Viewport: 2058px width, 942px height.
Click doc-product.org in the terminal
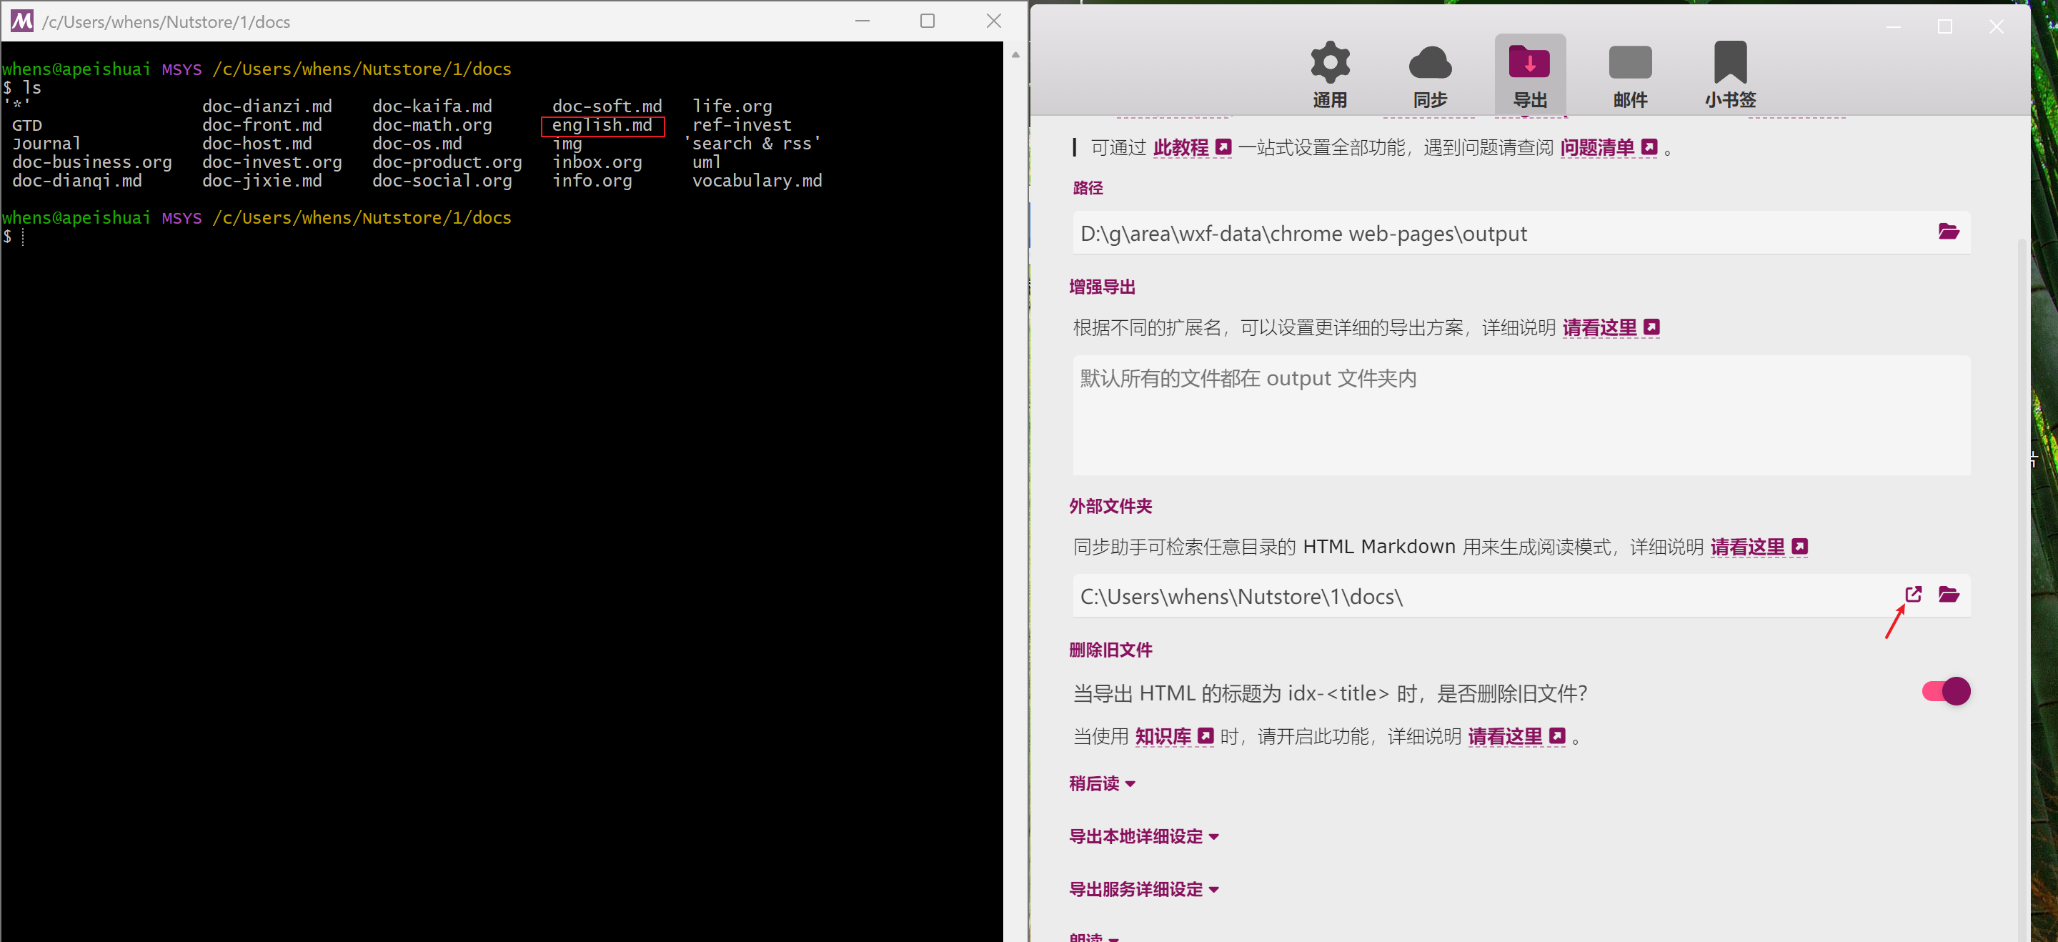coord(447,163)
